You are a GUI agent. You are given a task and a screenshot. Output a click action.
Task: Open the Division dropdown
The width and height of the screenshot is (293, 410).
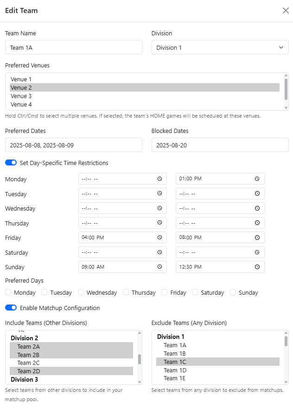(x=220, y=47)
